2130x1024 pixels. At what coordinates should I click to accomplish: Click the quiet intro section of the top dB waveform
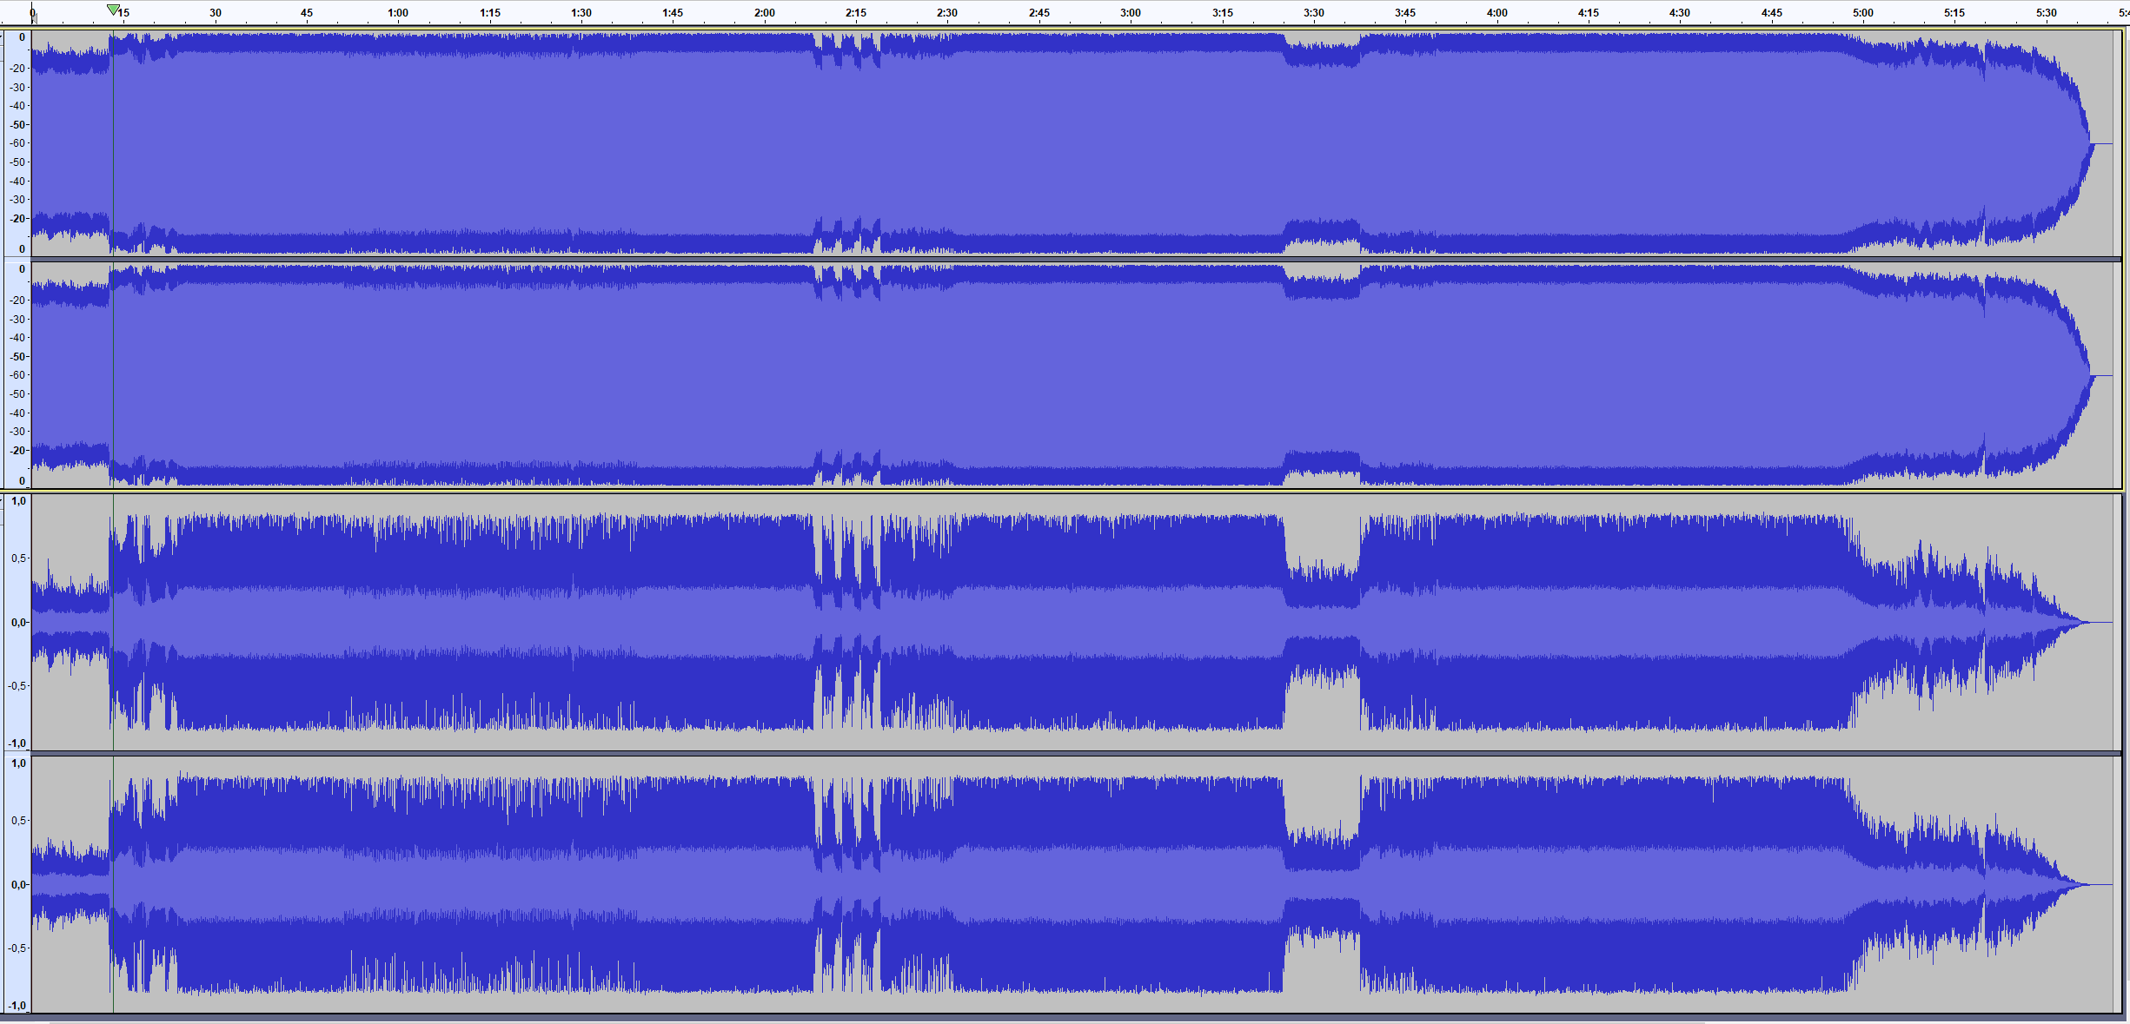pyautogui.click(x=70, y=143)
